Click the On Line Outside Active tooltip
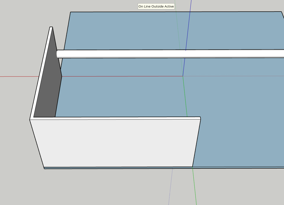284x205 pixels. pyautogui.click(x=156, y=6)
